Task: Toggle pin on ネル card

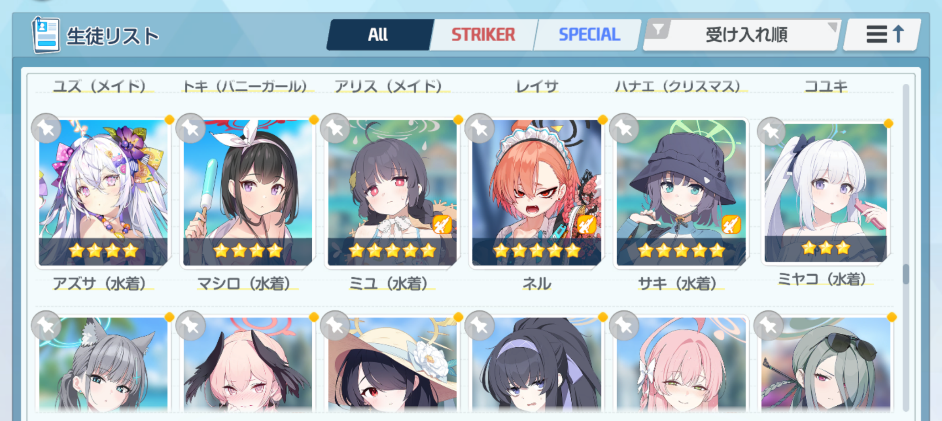Action: (x=480, y=128)
